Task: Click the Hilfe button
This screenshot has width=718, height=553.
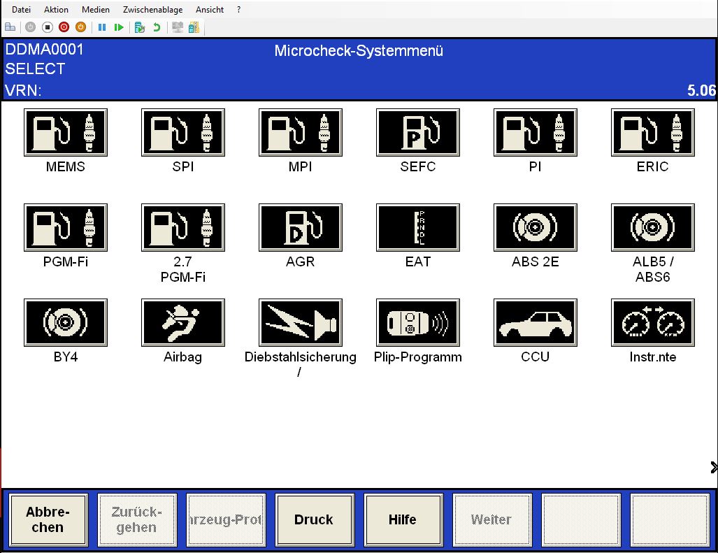Action: [402, 519]
